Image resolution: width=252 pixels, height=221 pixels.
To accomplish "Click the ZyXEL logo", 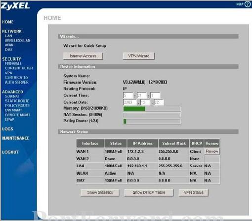I will pos(15,6).
